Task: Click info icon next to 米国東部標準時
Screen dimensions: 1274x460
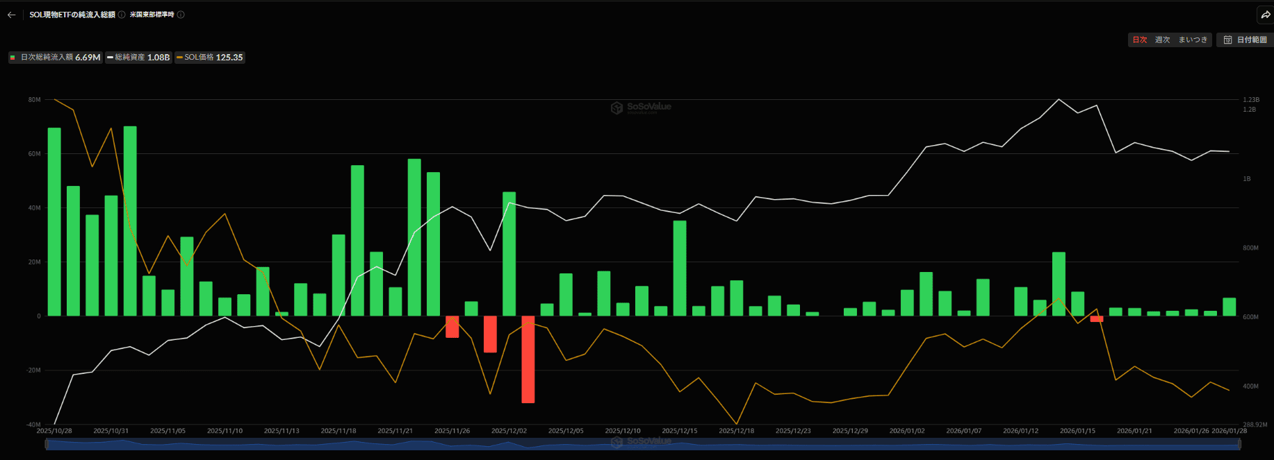Action: point(181,15)
